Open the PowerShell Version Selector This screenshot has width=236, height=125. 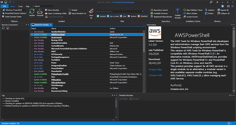pyautogui.click(x=14, y=13)
